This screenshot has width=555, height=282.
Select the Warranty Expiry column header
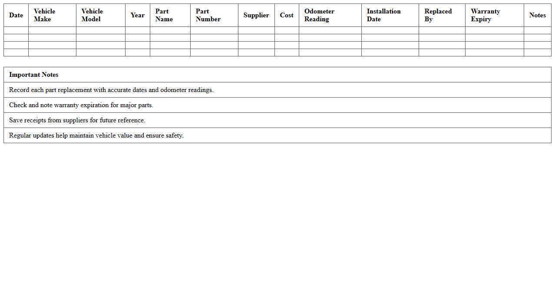click(x=486, y=15)
